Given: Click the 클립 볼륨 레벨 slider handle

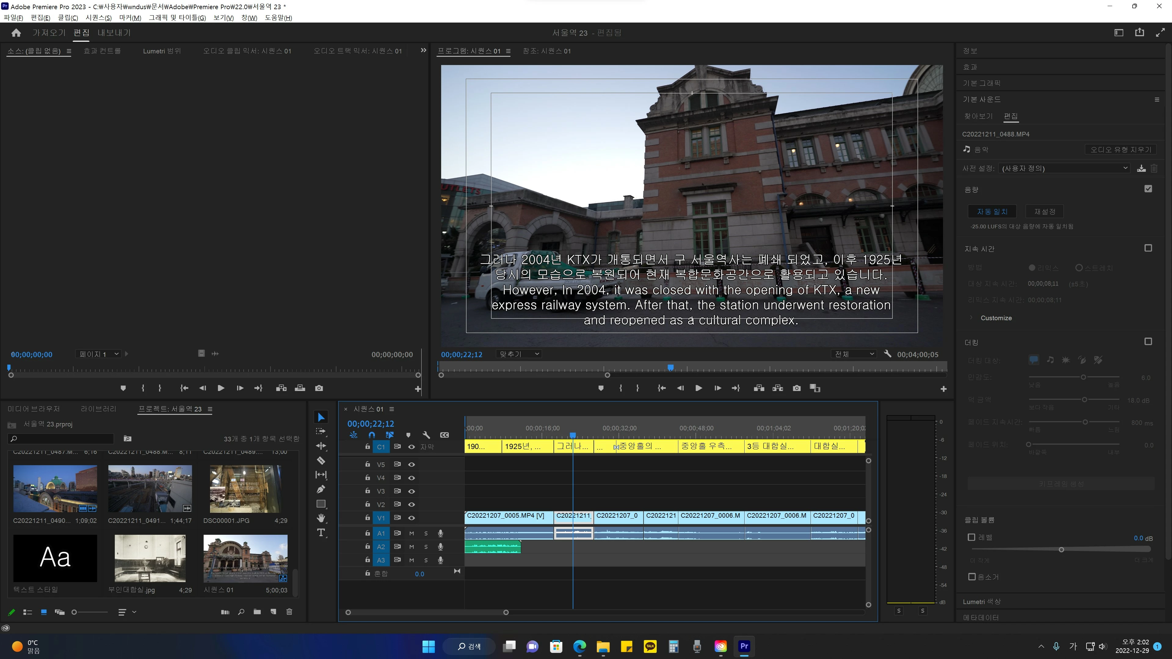Looking at the screenshot, I should pos(1061,549).
